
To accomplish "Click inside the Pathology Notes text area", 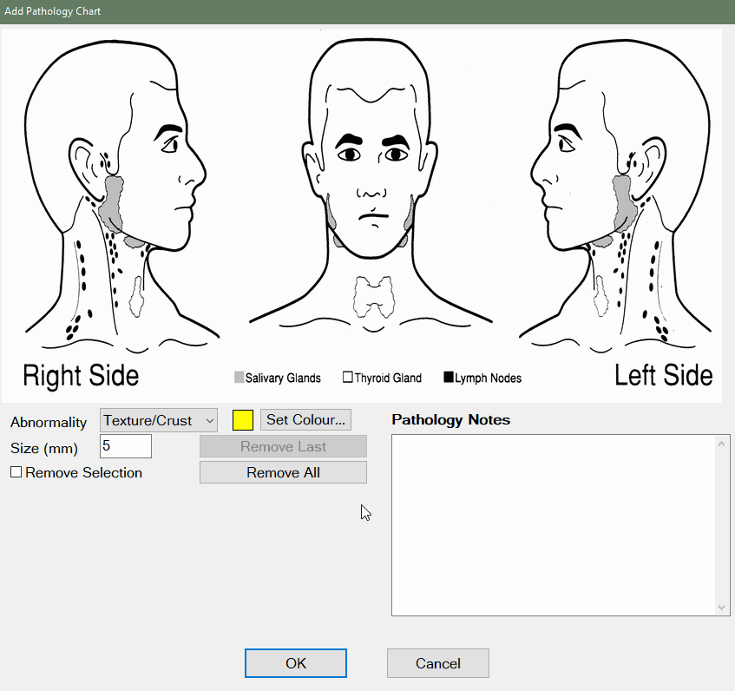I will pos(554,525).
